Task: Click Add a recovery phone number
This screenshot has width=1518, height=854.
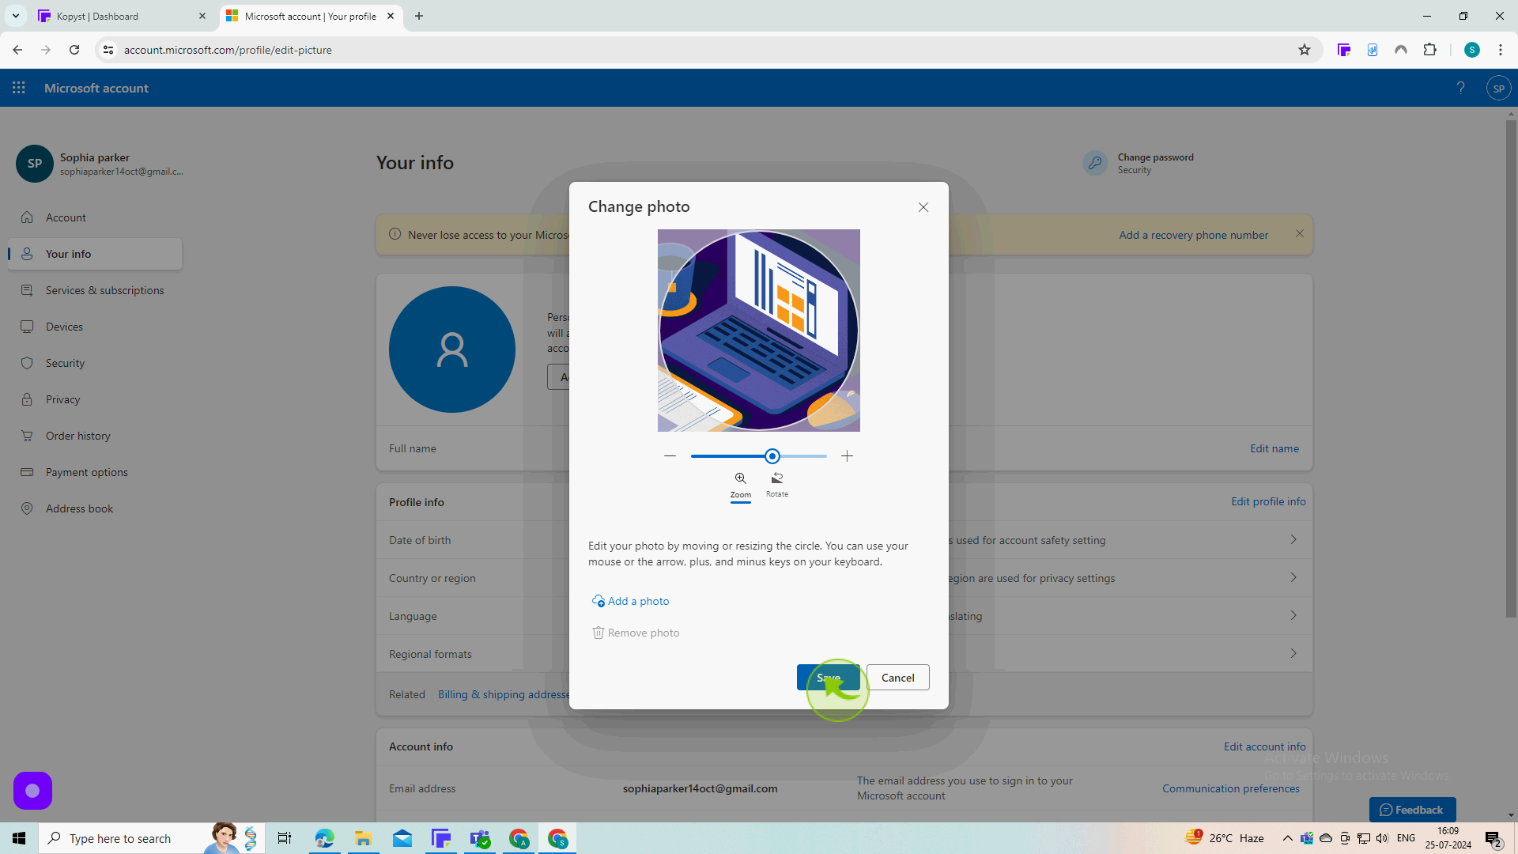Action: 1193,235
